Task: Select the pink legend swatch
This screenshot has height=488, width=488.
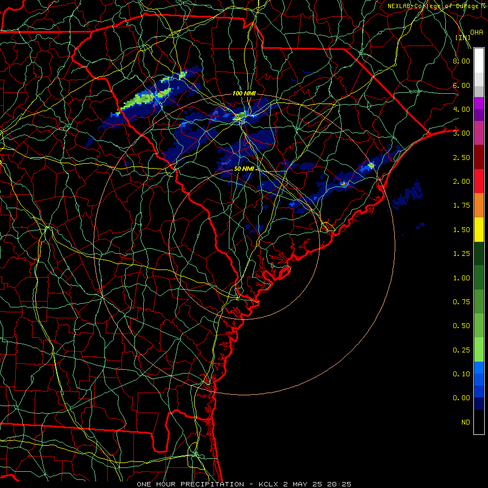Action: [479, 133]
